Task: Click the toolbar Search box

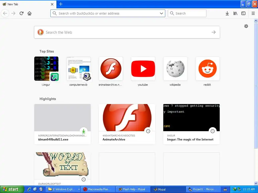Action: 187,13
